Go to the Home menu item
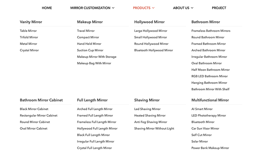 click(x=47, y=8)
